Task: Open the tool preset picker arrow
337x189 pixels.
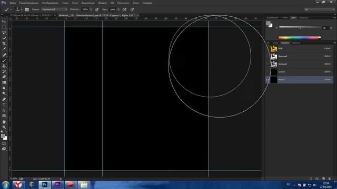Action: coord(11,9)
